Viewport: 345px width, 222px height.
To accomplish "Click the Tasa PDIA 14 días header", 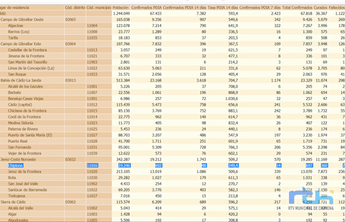I will pyautogui.click(x=223, y=8).
